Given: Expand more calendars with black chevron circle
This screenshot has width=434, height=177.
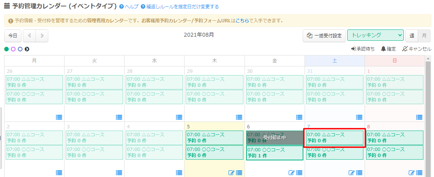Looking at the screenshot, I should tap(27, 49).
